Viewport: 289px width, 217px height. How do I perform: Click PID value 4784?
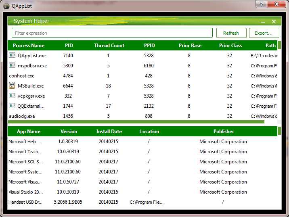coord(68,76)
